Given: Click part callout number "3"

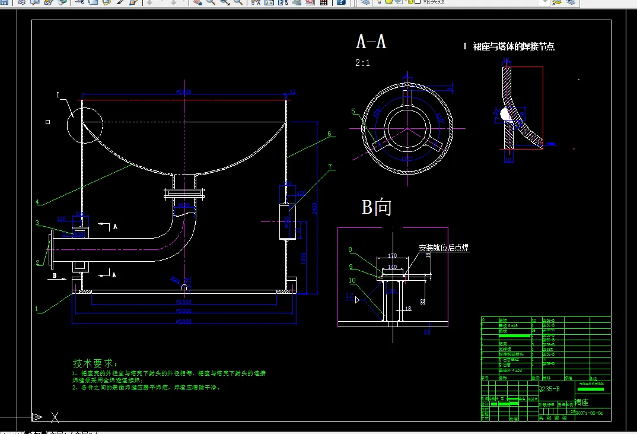Looking at the screenshot, I should 37,223.
